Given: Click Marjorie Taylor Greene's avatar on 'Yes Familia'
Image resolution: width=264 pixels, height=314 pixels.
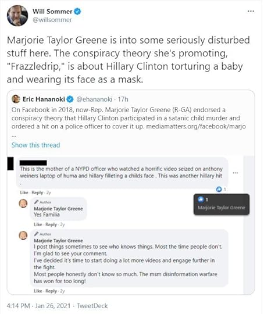Looking at the screenshot, I should coord(23,204).
